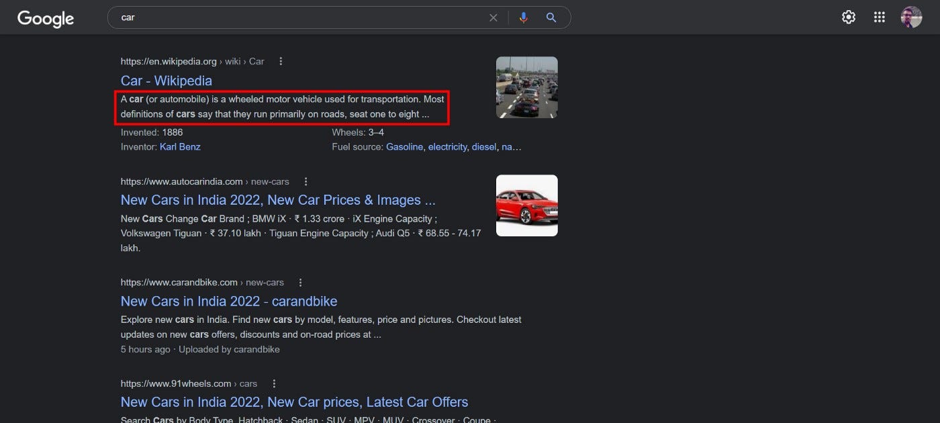This screenshot has height=423, width=940.
Task: Click the www.91wheels.com URL breadcrumb
Action: [189, 383]
